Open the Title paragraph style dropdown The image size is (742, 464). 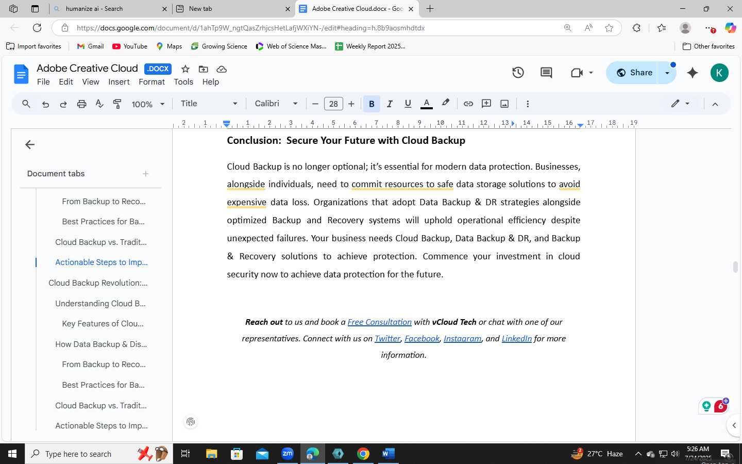[209, 104]
